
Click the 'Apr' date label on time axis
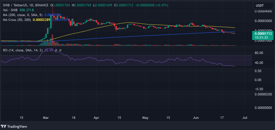(96, 118)
